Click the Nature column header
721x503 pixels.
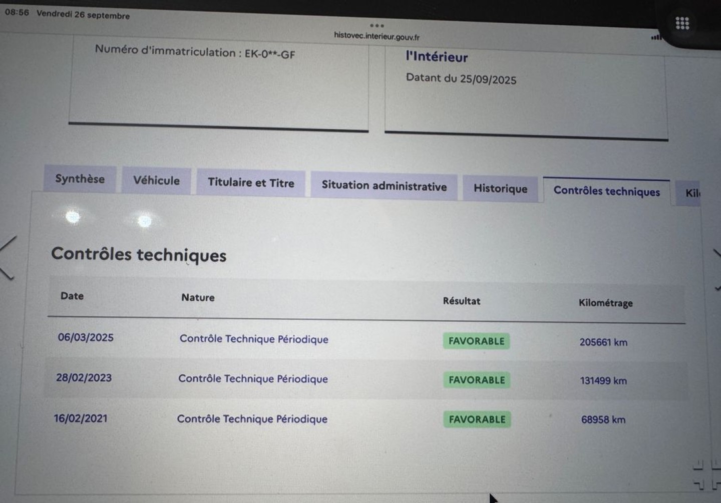tap(198, 297)
